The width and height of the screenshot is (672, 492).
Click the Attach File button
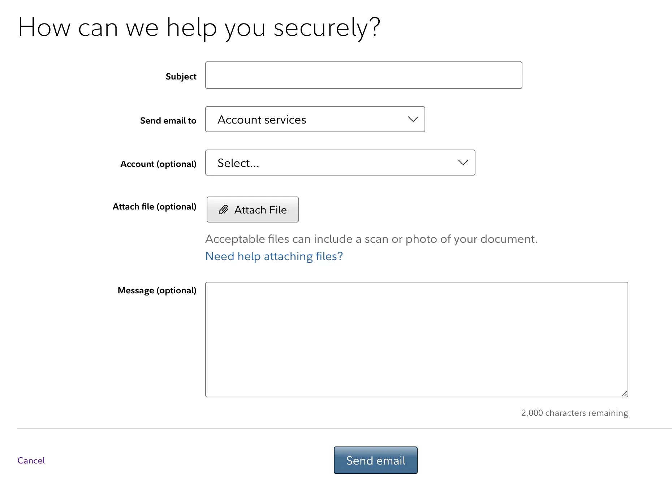[252, 210]
